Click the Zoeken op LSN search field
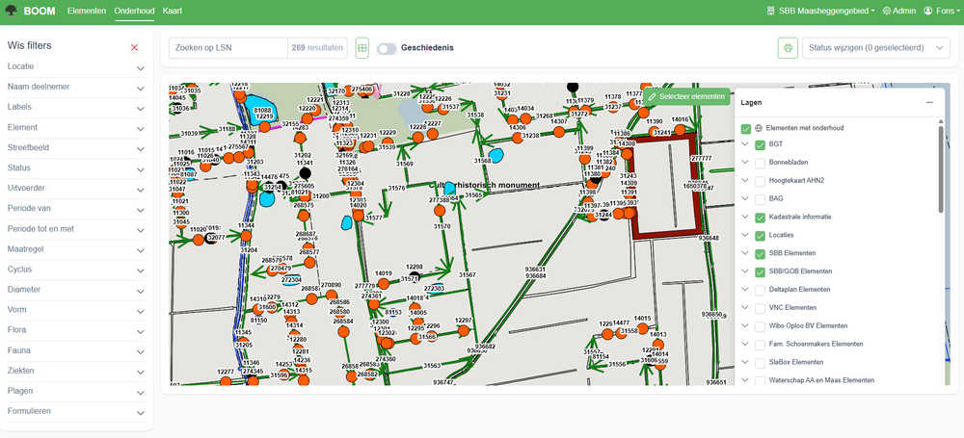 (x=228, y=47)
